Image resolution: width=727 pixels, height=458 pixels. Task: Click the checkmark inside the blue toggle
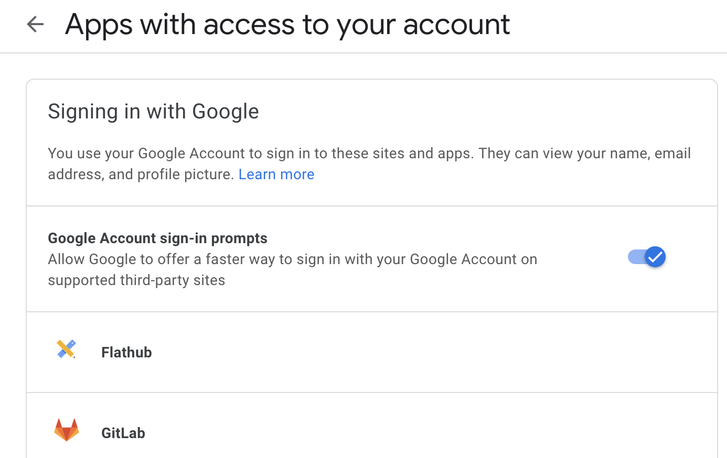point(654,257)
